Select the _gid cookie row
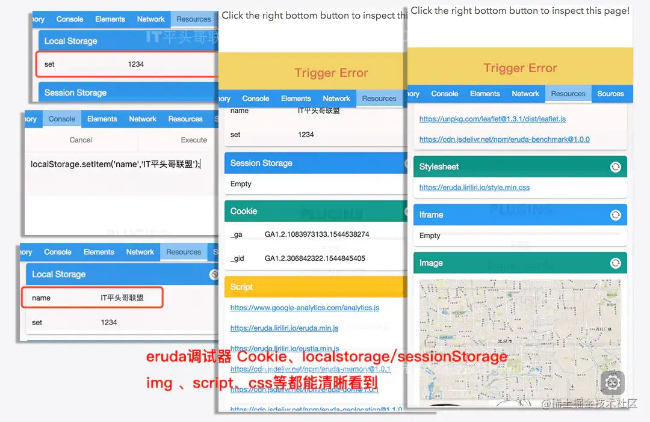 click(316, 258)
